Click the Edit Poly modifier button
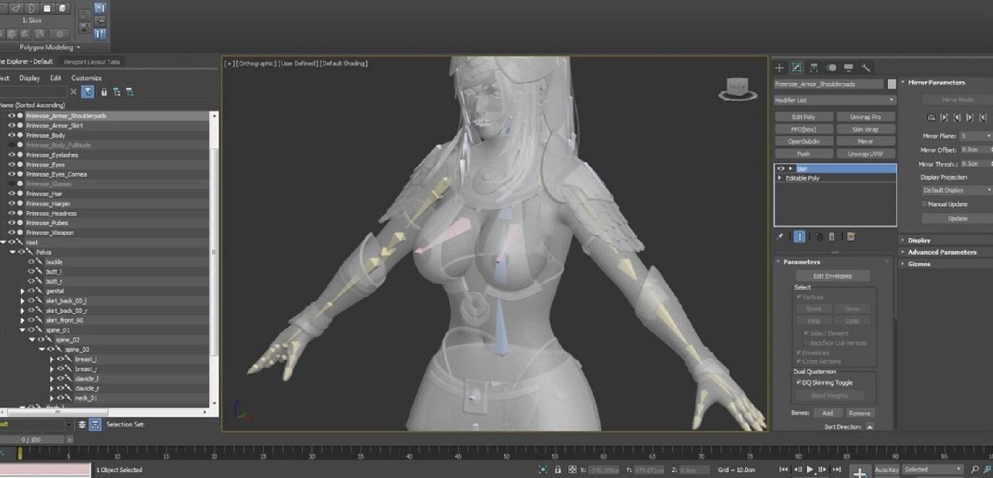The width and height of the screenshot is (993, 478). [803, 117]
